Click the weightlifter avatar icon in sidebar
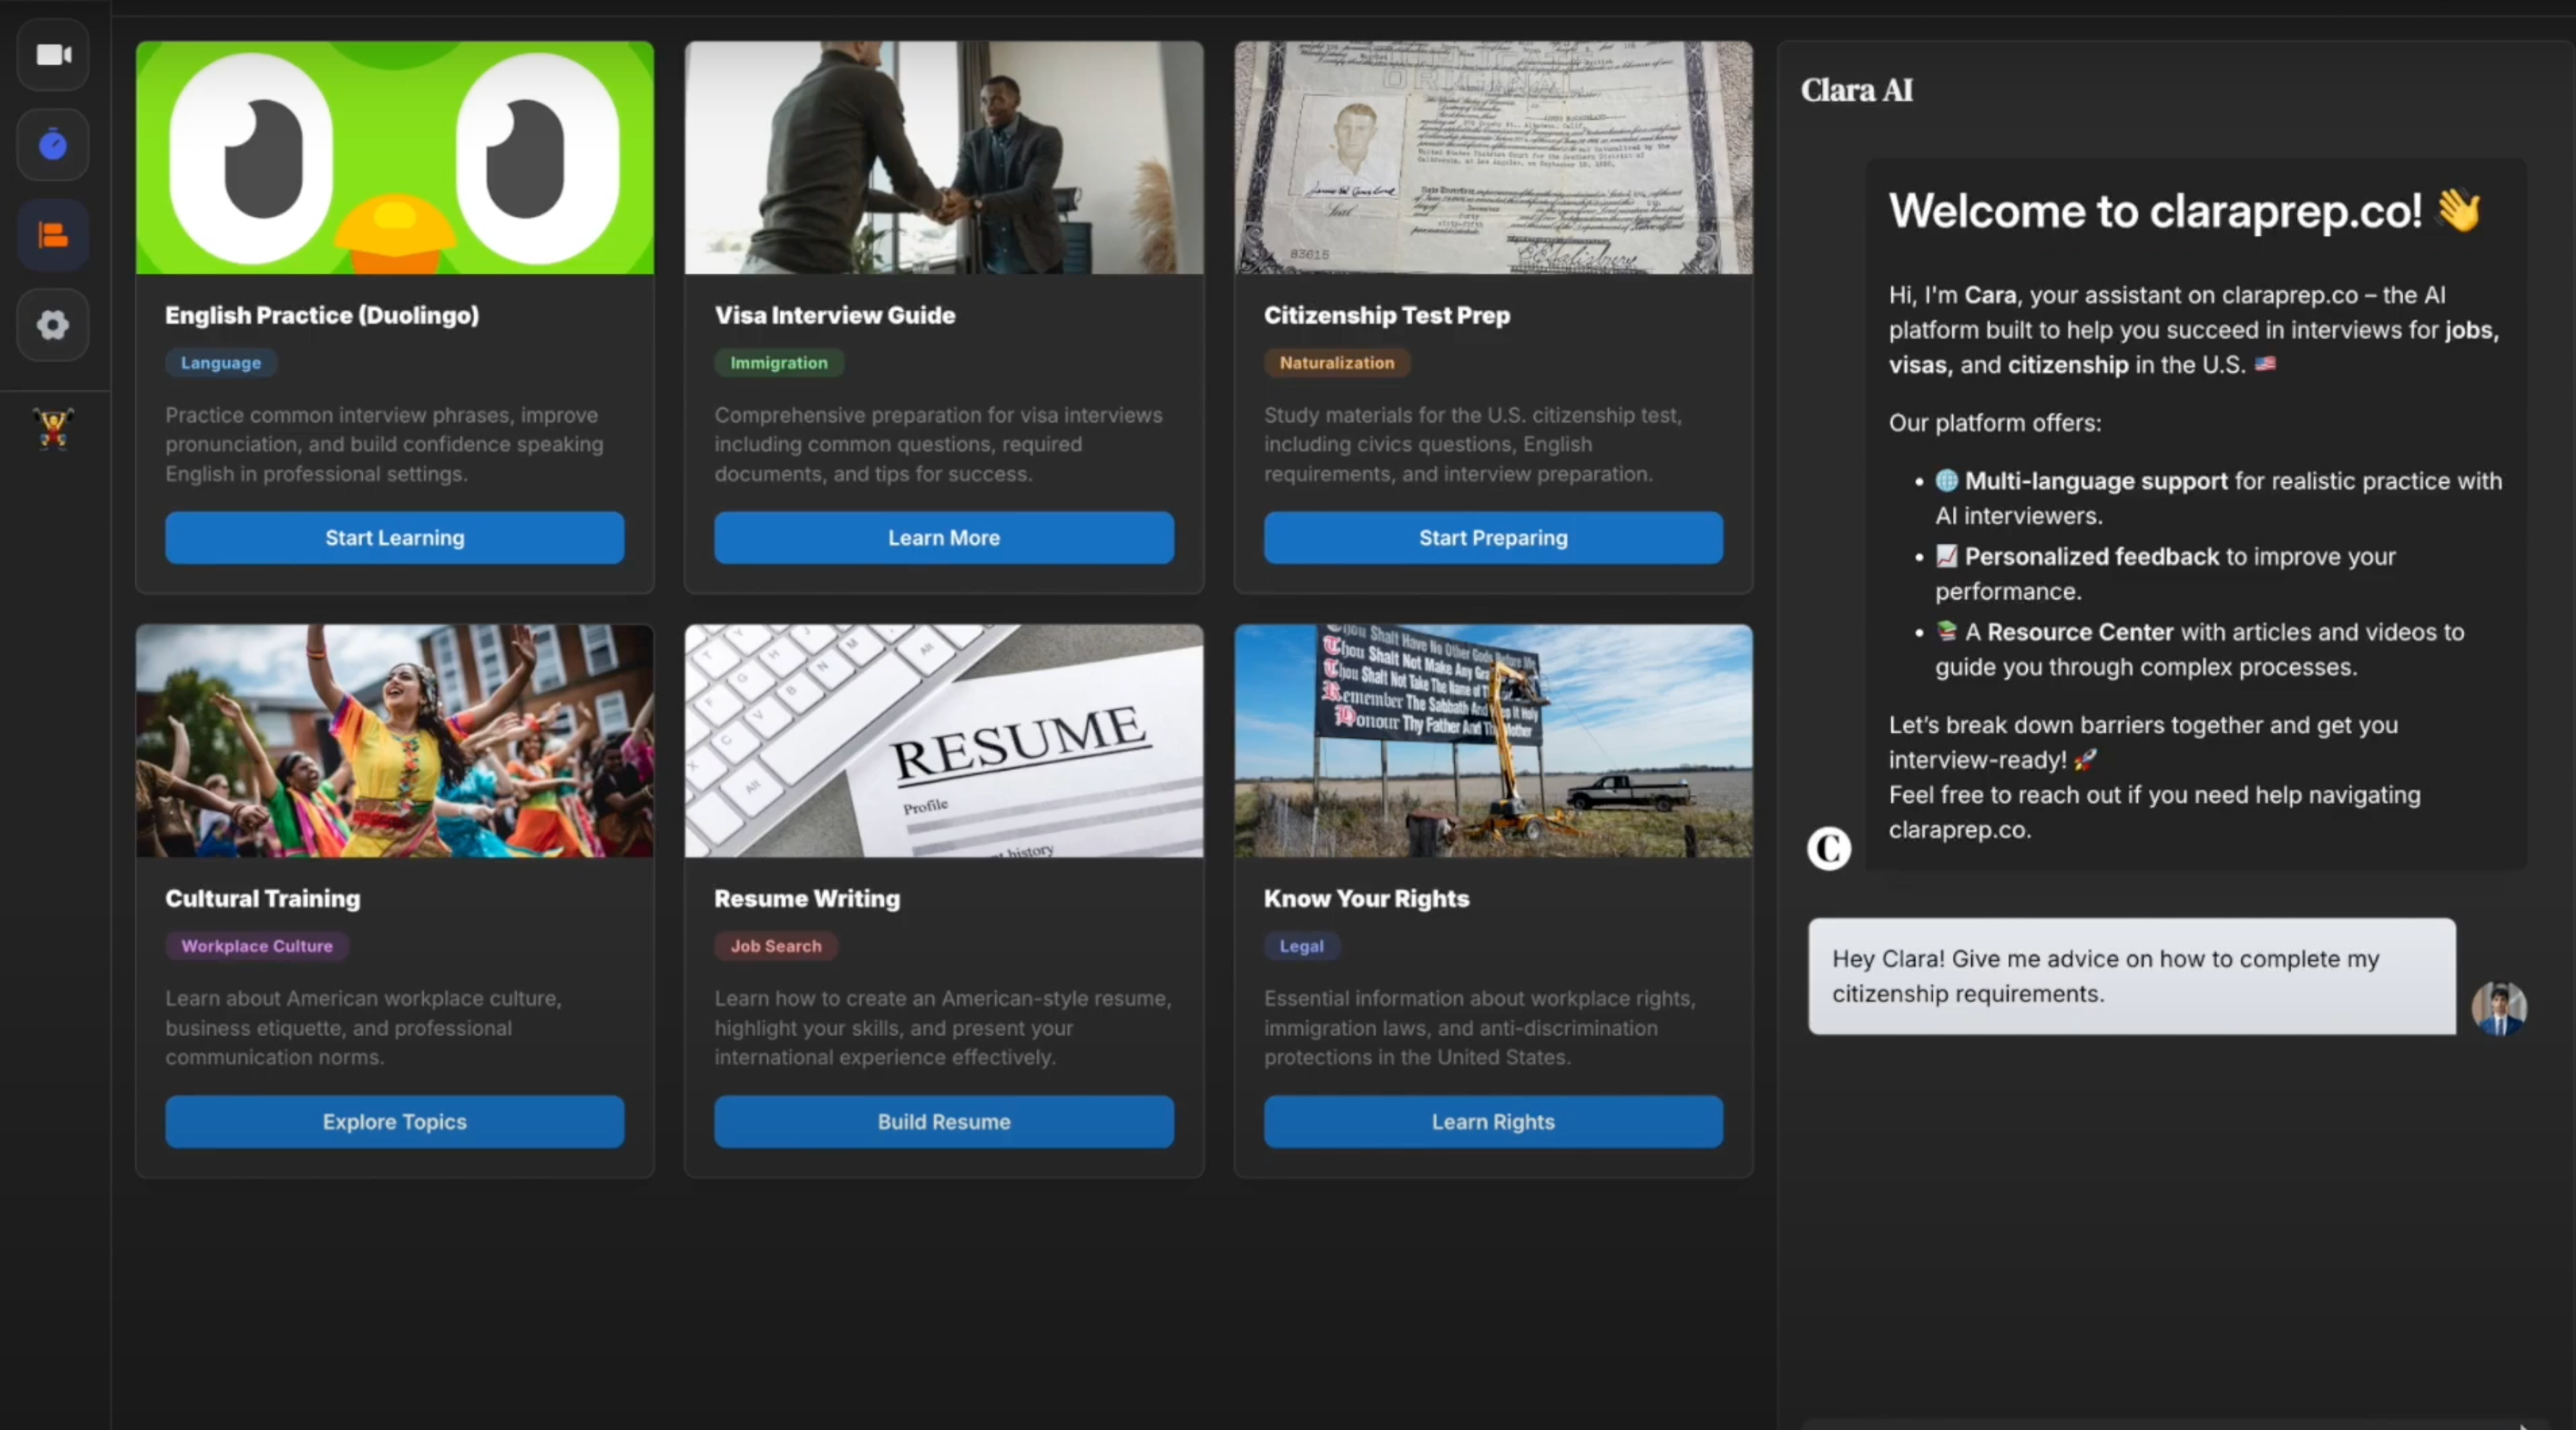2576x1430 pixels. 53,429
